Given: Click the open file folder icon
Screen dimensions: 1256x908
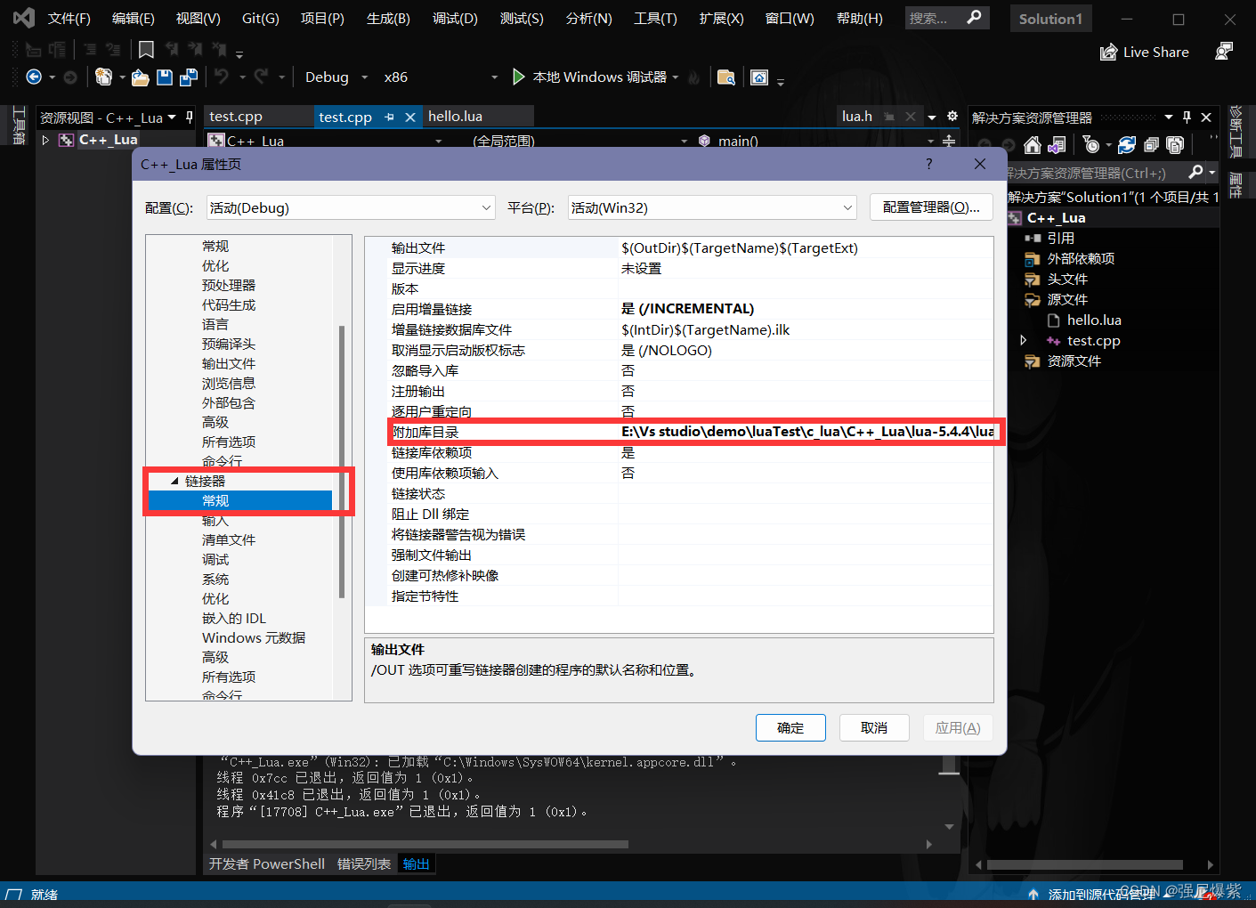Looking at the screenshot, I should [141, 77].
